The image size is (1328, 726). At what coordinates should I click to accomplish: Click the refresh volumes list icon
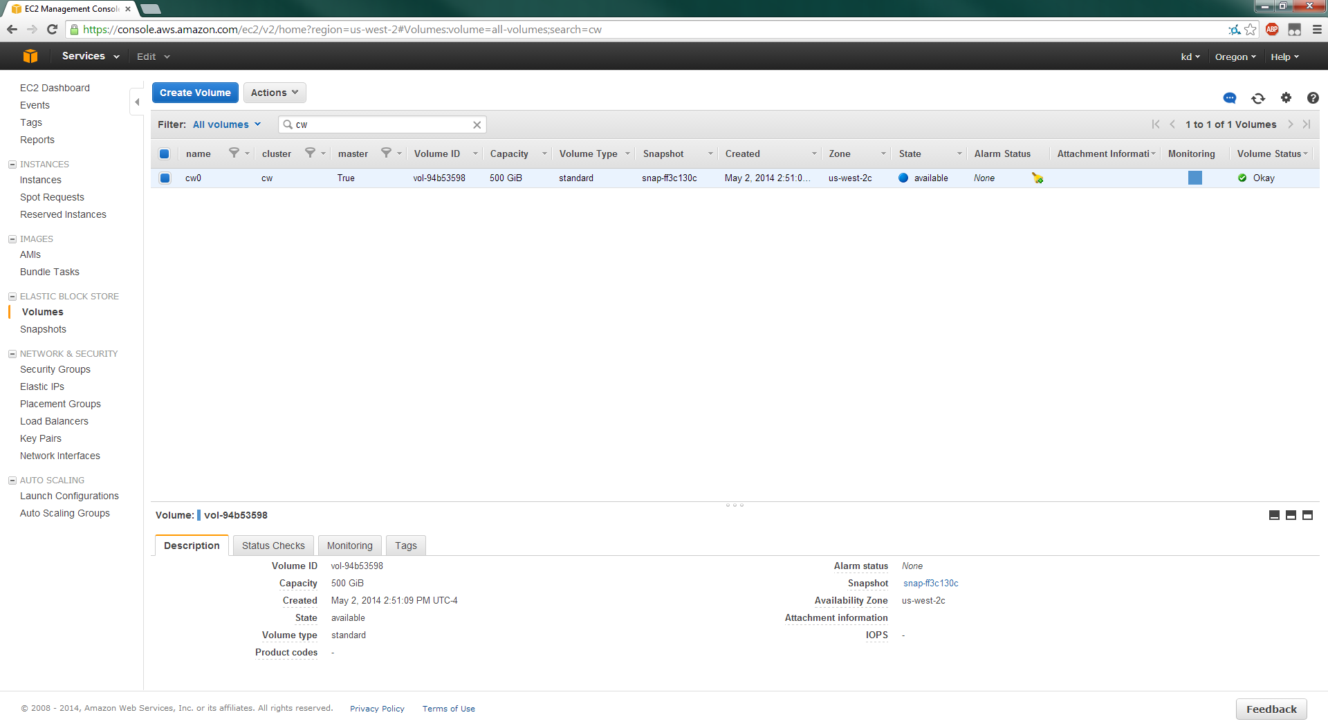[x=1258, y=98]
